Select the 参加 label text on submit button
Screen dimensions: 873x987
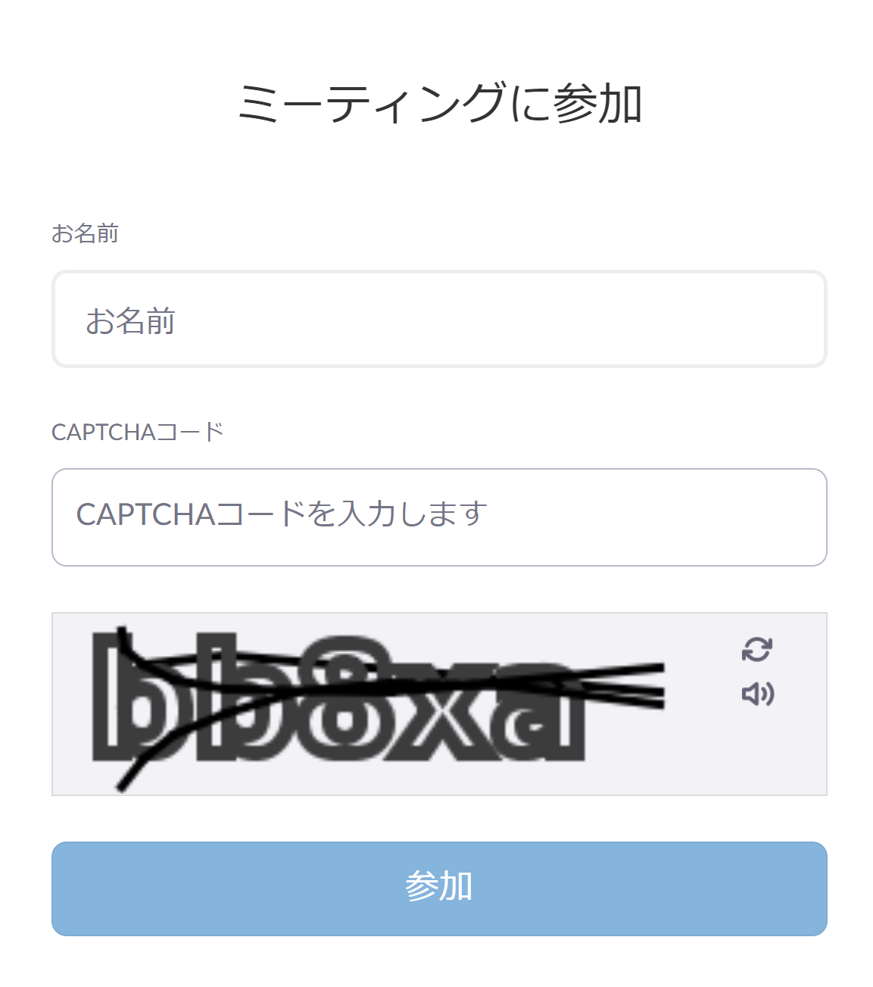(439, 886)
